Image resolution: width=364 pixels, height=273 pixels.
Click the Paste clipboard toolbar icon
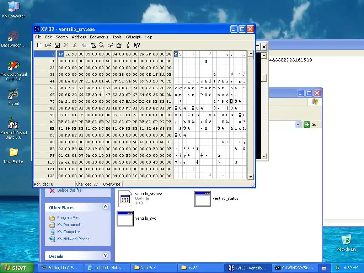93,45
